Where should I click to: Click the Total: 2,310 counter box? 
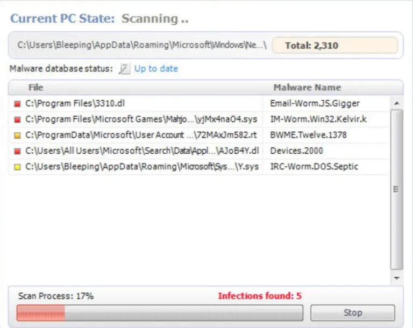click(x=335, y=45)
